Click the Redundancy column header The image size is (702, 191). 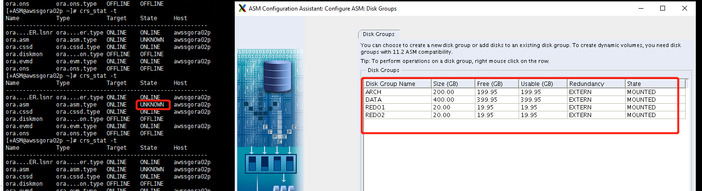596,84
